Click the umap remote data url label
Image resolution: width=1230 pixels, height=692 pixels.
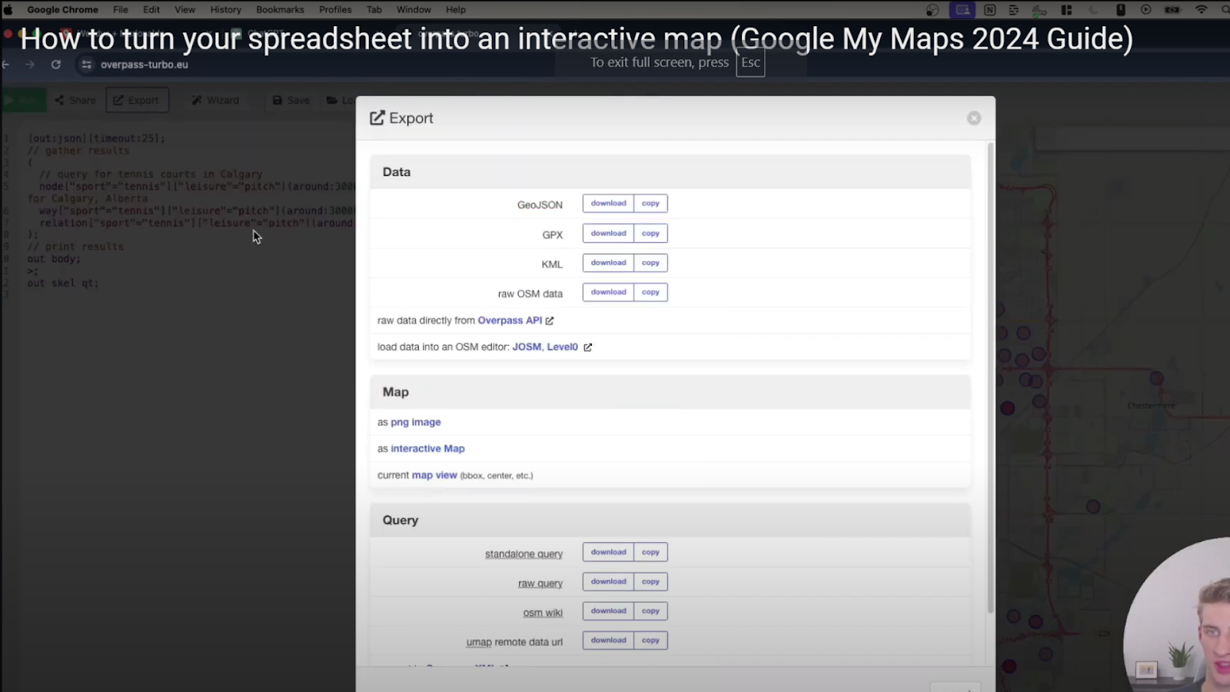514,642
